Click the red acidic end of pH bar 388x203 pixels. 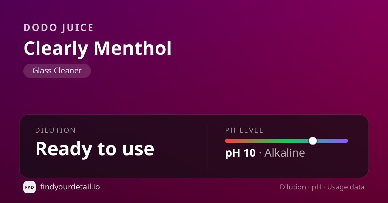[x=229, y=141]
